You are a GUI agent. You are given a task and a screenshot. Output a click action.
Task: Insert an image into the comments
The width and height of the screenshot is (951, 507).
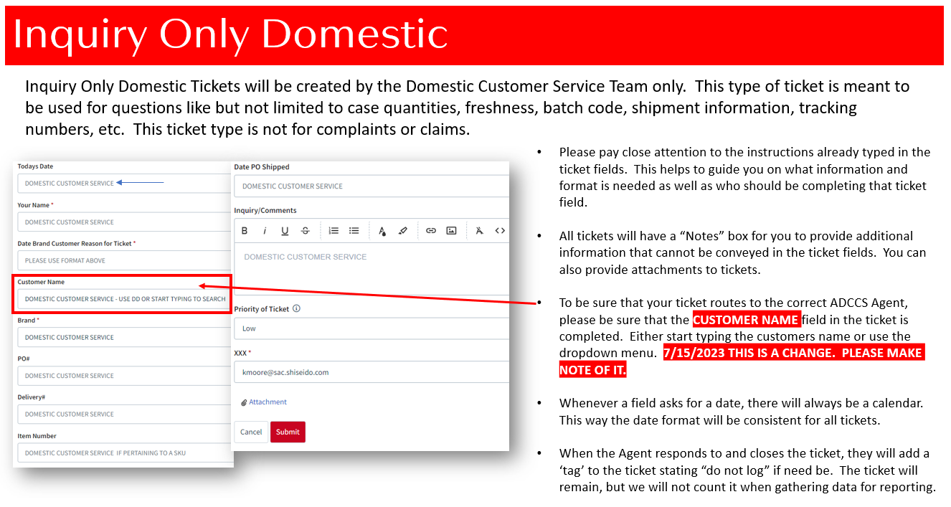pos(451,231)
